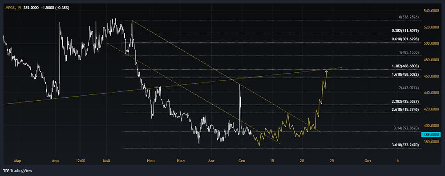The height and width of the screenshot is (176, 445).
Task: Click the 20 date label on time axis
Action: pos(302,161)
